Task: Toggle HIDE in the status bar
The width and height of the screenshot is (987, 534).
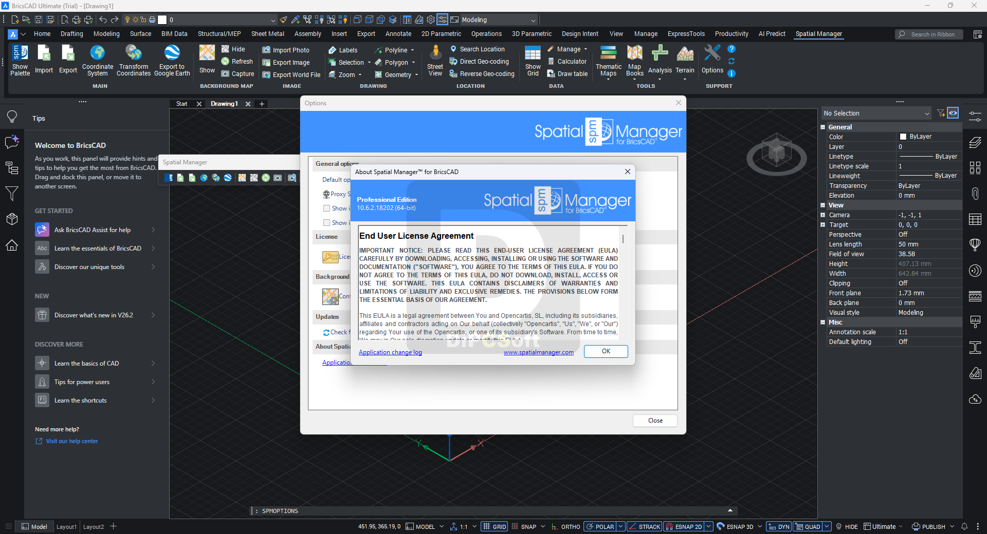Action: pyautogui.click(x=847, y=526)
